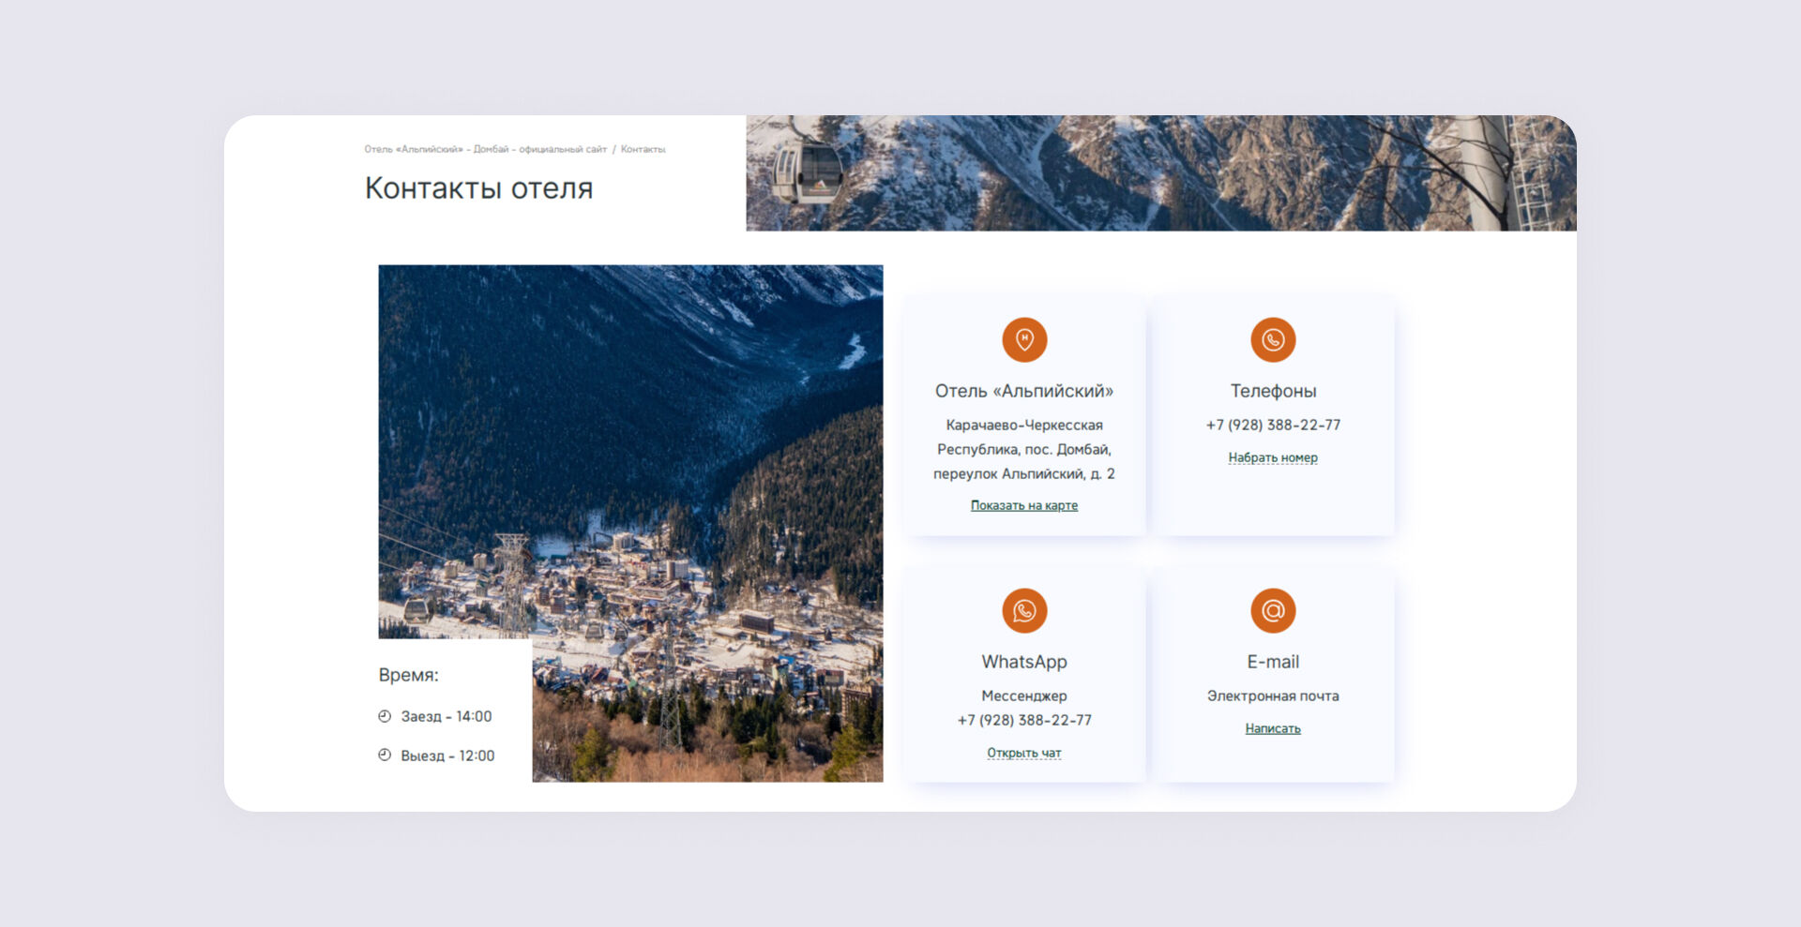1801x927 pixels.
Task: Open the Показать на карте link
Action: point(1024,505)
